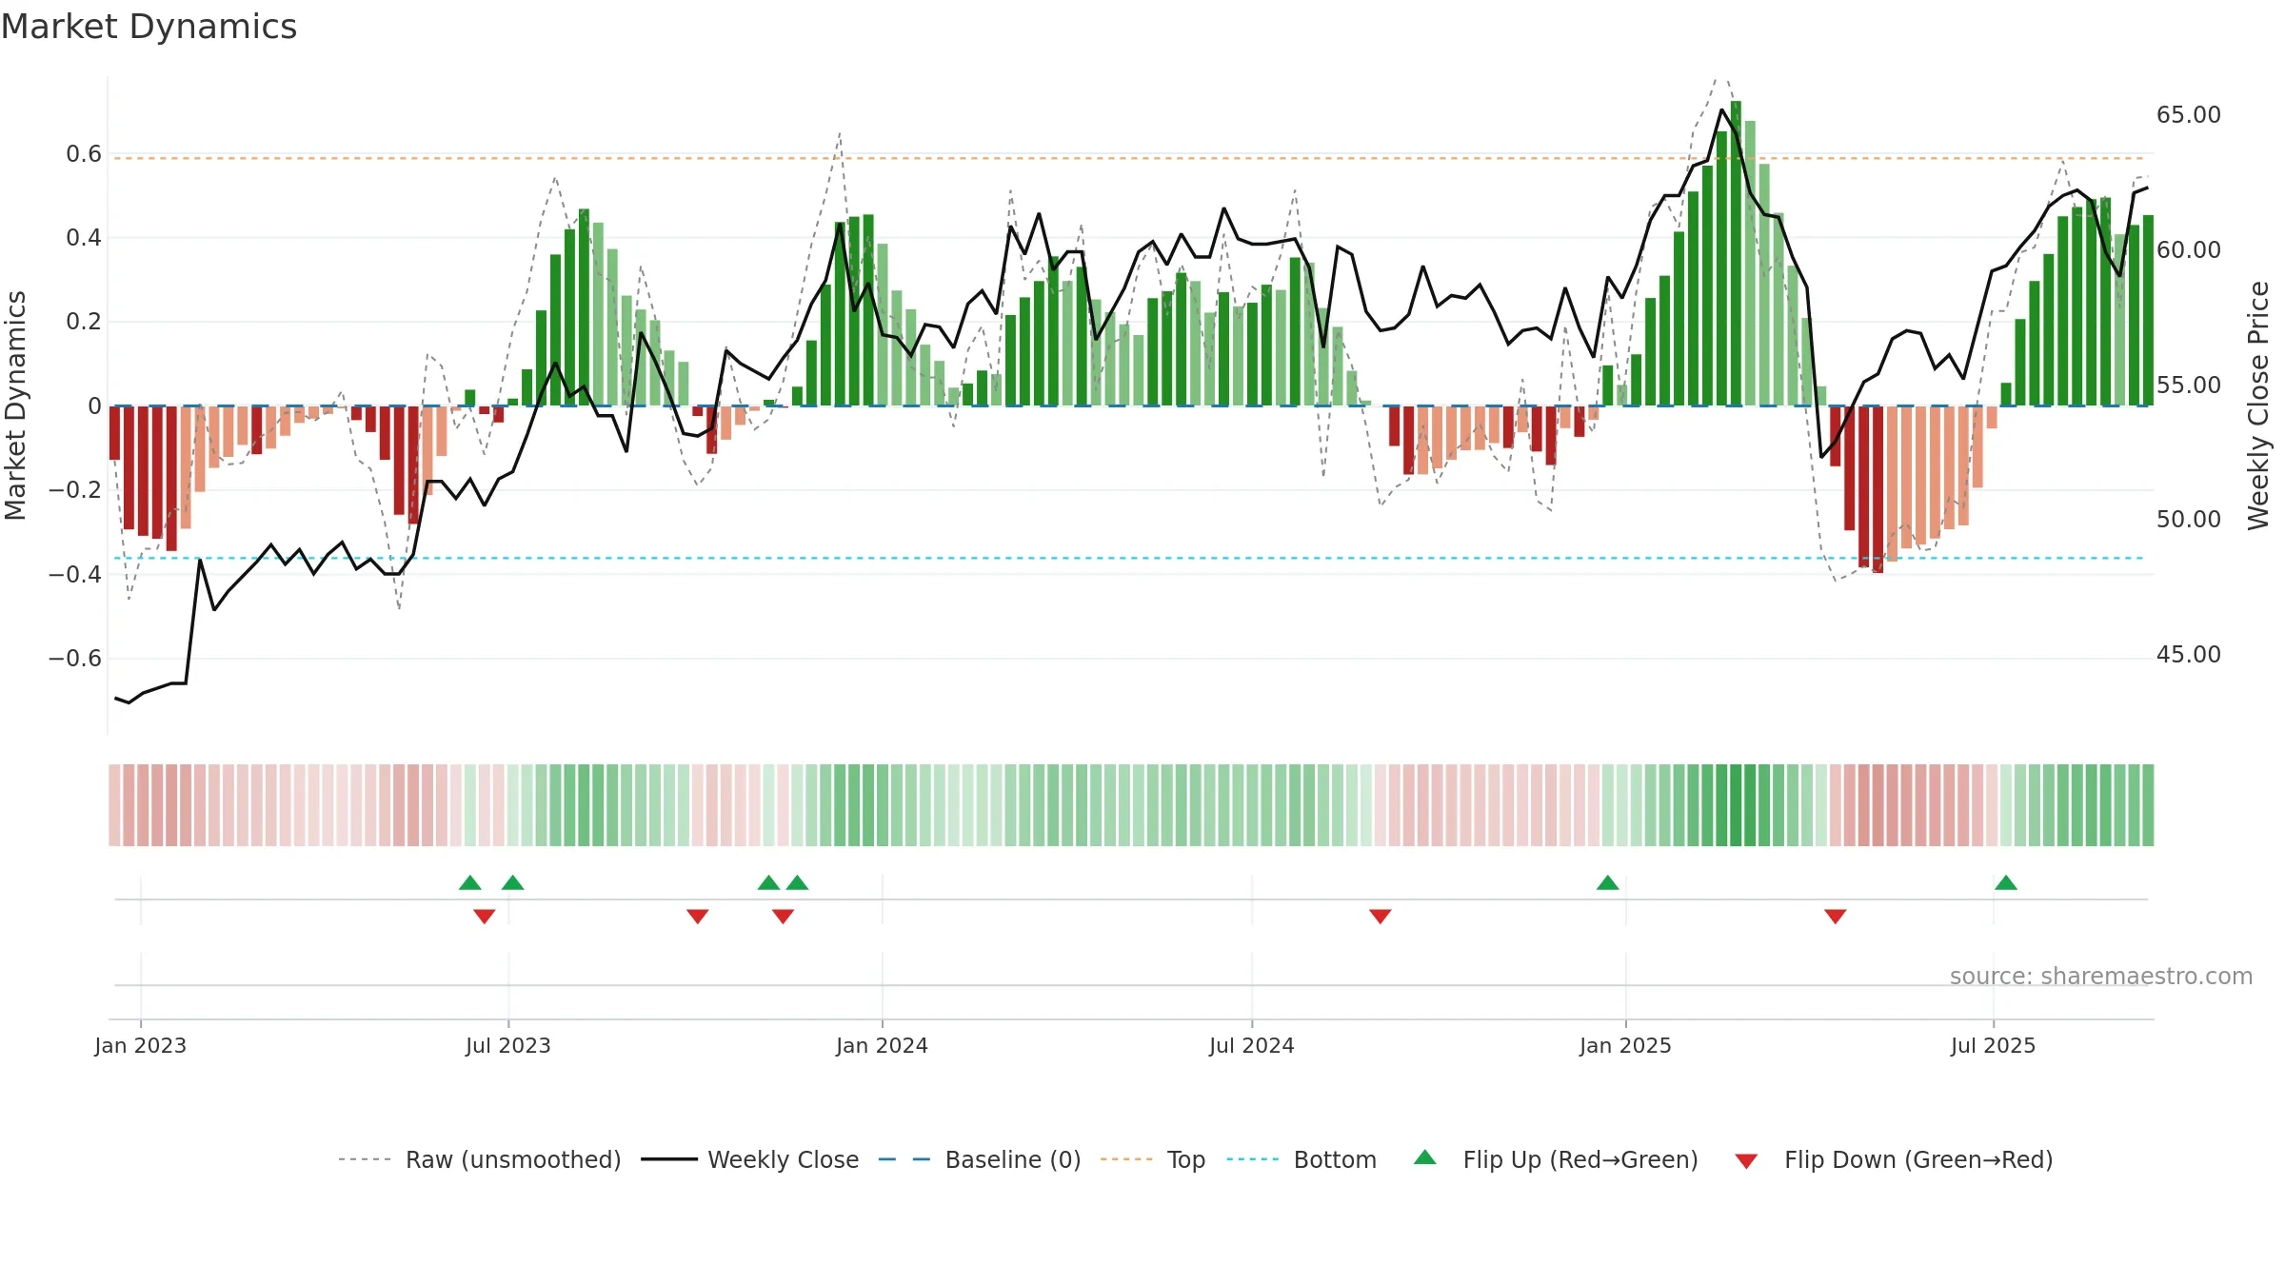Click the source: sharemaestro.com text

point(2101,976)
